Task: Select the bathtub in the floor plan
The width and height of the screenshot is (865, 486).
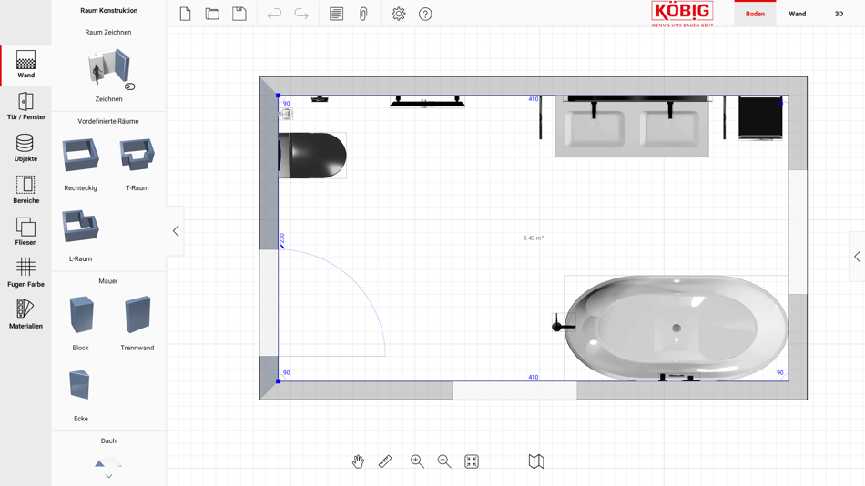Action: tap(677, 328)
